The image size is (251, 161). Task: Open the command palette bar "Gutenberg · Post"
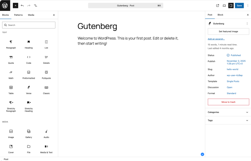pos(125,6)
